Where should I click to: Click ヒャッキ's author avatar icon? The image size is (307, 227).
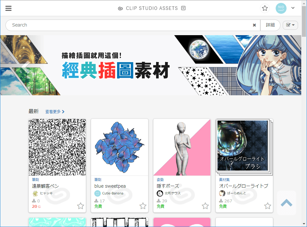35,193
